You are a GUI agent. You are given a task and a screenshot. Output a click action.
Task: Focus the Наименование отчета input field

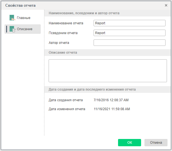pos(129,23)
